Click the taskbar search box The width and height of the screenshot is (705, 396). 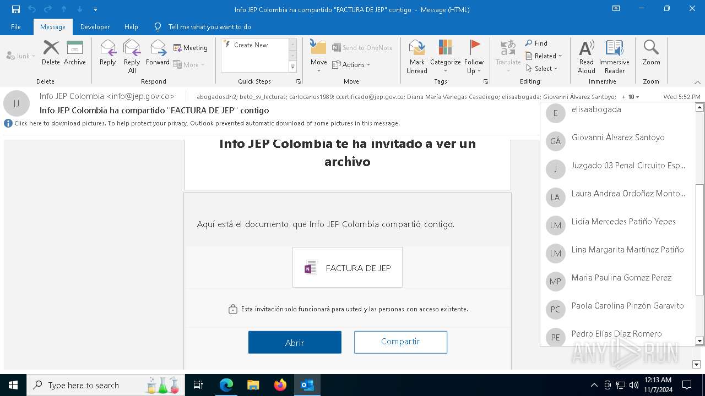point(105,385)
